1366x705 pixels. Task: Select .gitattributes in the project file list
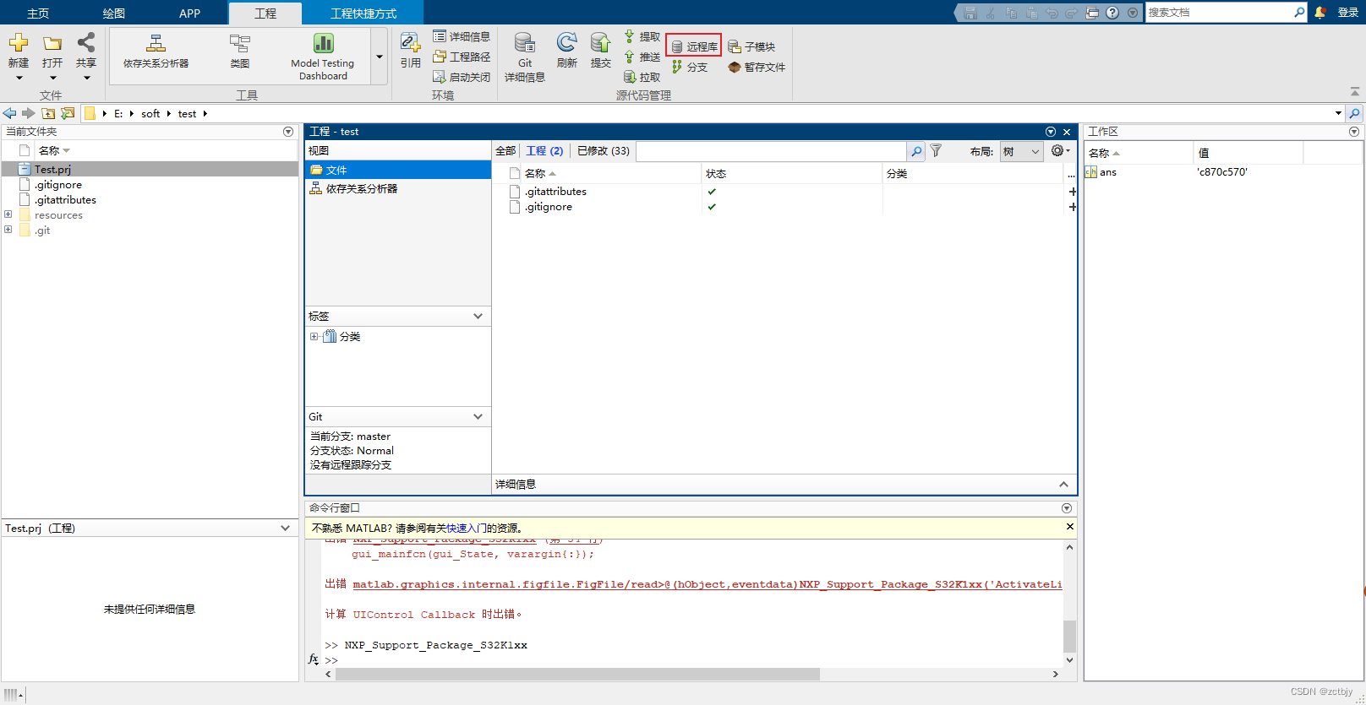click(x=555, y=192)
